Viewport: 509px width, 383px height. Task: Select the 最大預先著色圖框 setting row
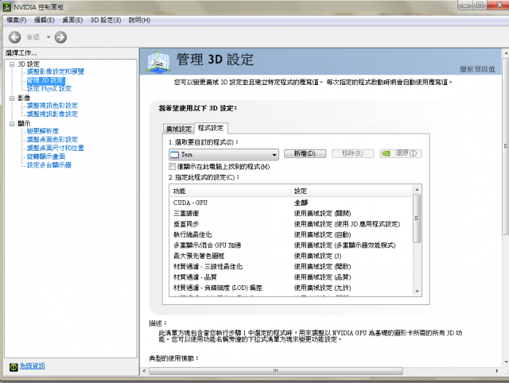[x=291, y=256]
